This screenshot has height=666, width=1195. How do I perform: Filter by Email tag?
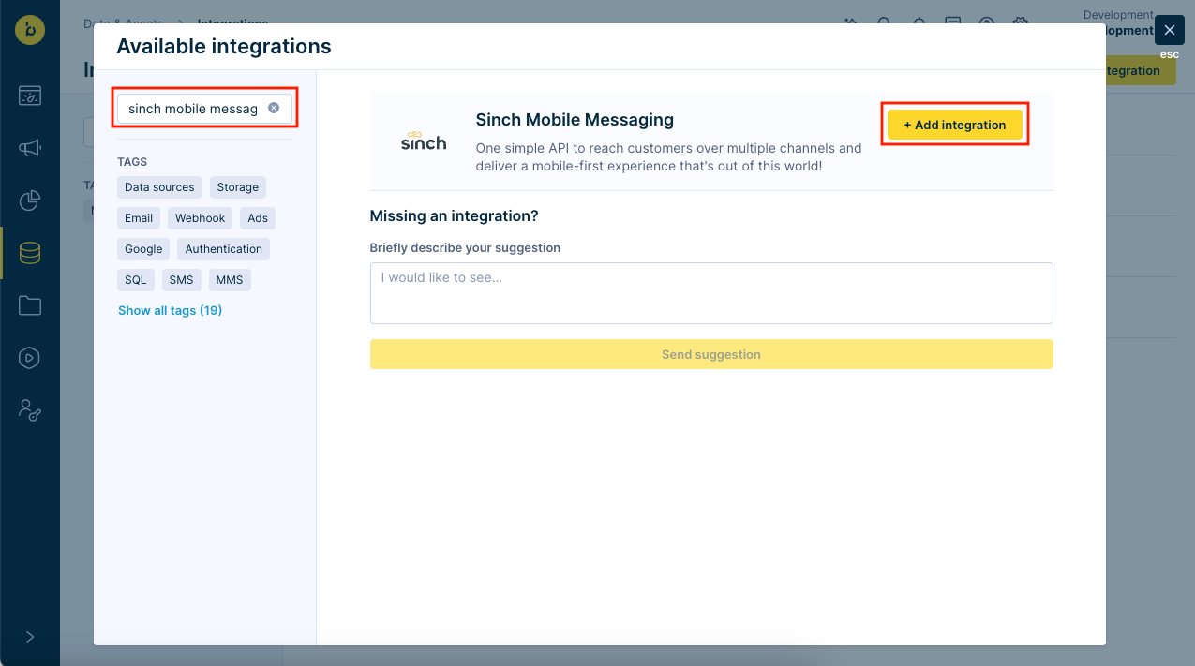pyautogui.click(x=139, y=218)
